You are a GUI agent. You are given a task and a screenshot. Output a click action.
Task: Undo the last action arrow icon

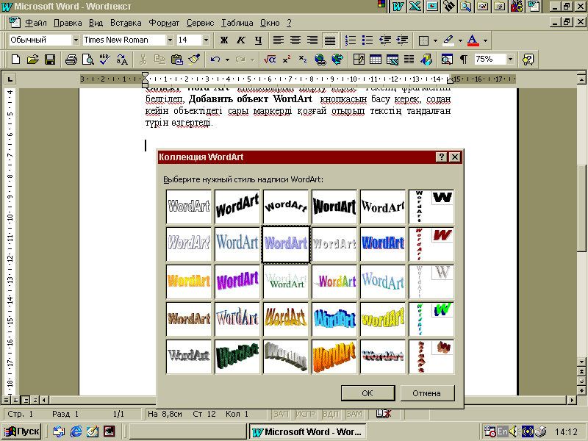(215, 60)
